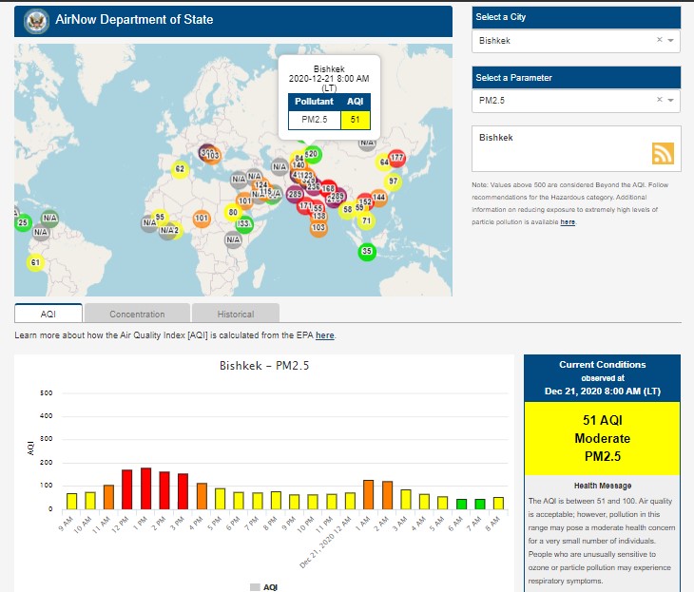Viewport: 694px width, 592px height.
Task: Switch to the Concentration tab
Action: pos(137,314)
